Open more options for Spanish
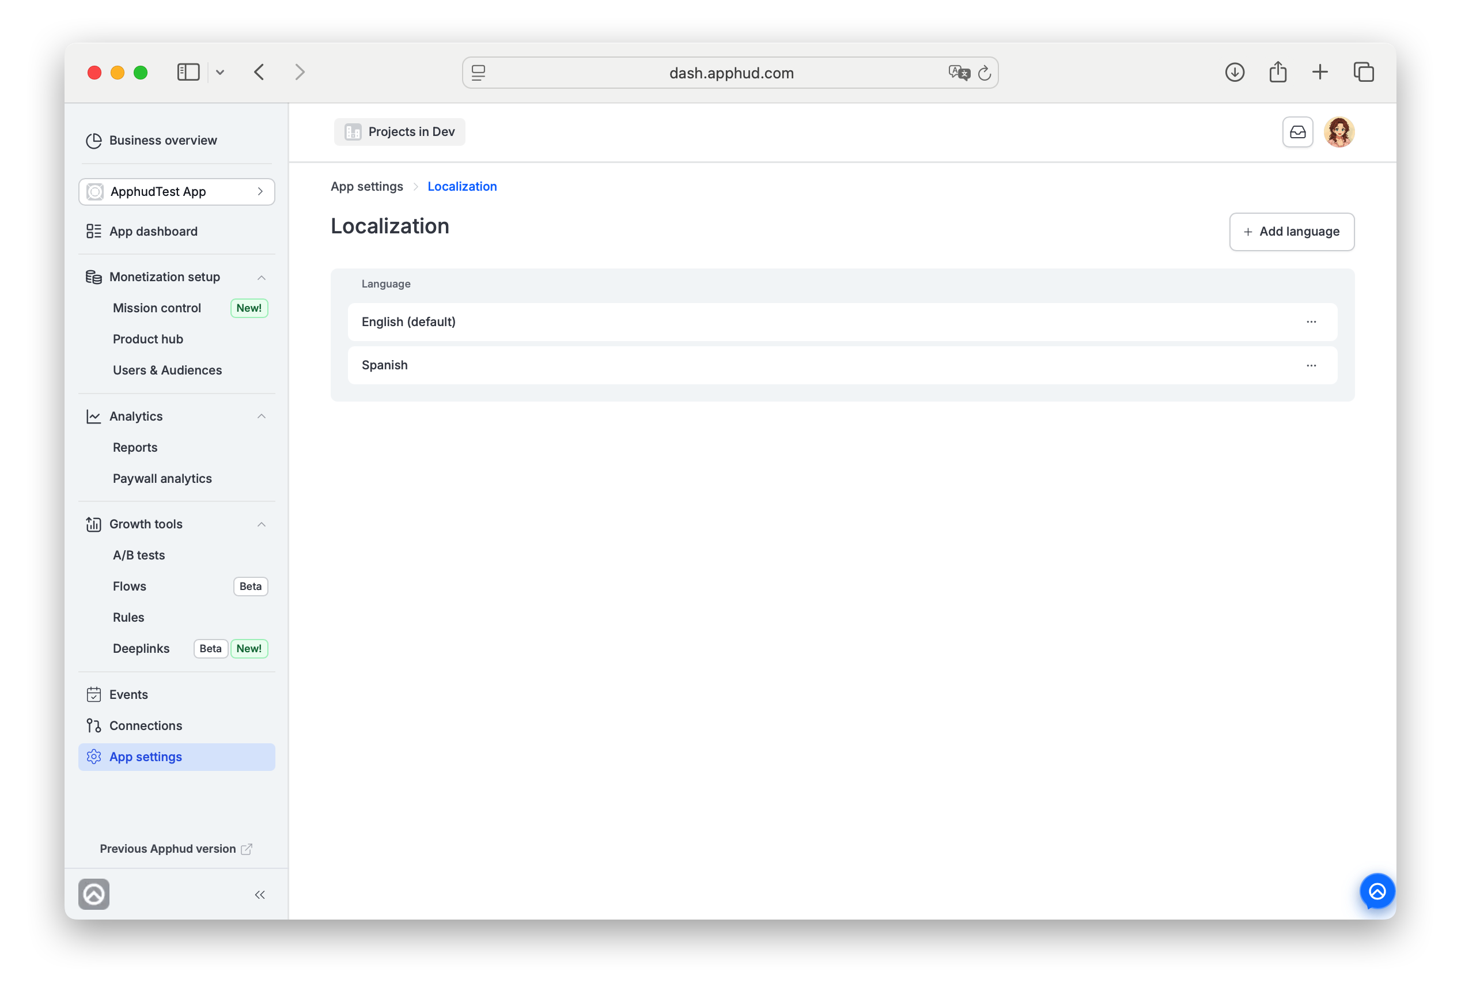Screen dimensions: 1461x1006 [x=1311, y=366]
